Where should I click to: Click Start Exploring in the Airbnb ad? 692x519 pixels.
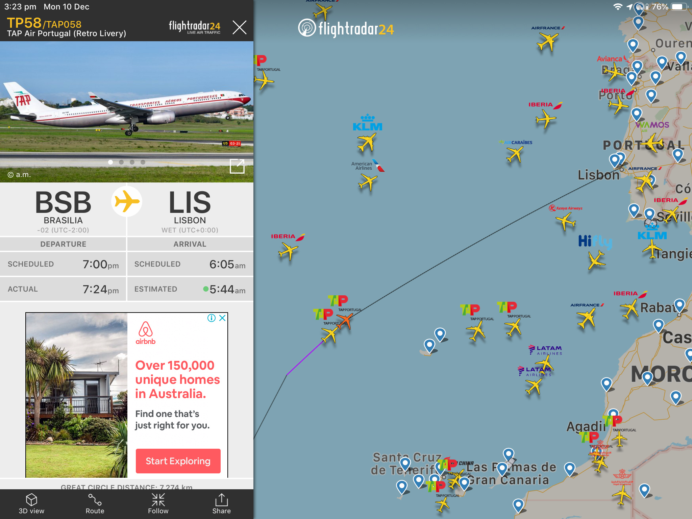178,461
